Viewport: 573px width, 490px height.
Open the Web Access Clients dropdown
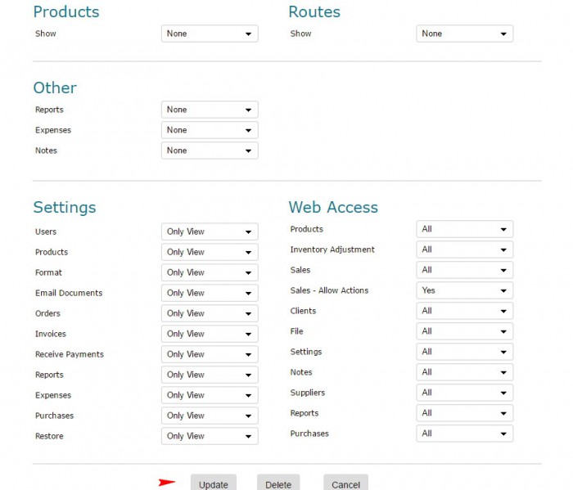pyautogui.click(x=464, y=311)
